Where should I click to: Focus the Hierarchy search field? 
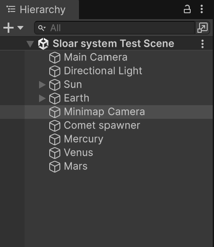click(115, 28)
